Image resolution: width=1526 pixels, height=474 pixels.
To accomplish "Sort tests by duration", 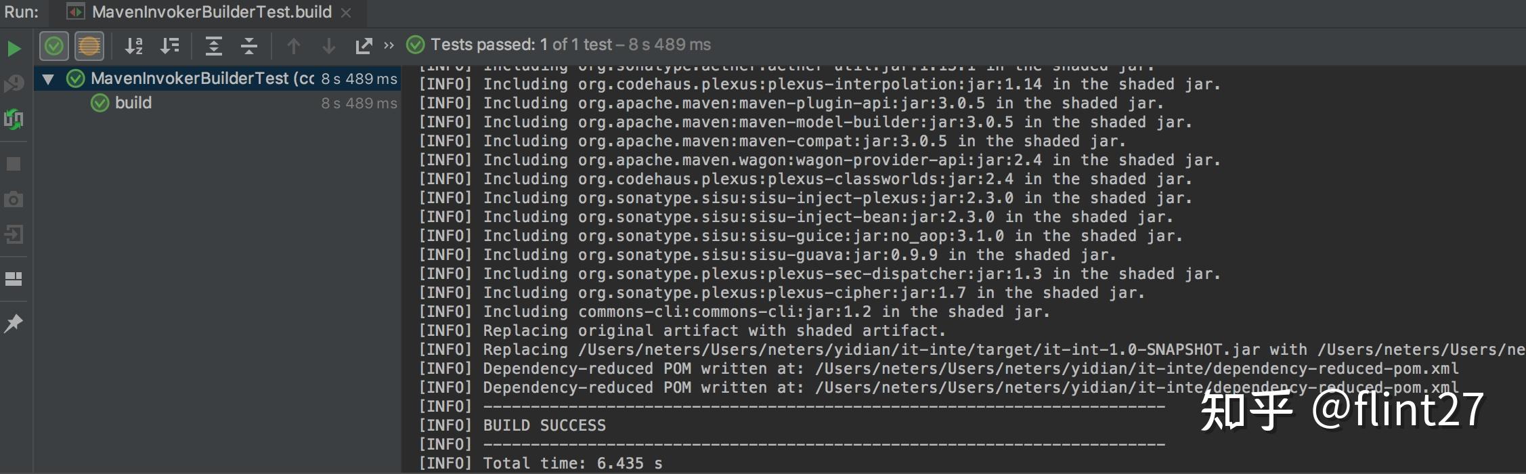I will pos(169,46).
